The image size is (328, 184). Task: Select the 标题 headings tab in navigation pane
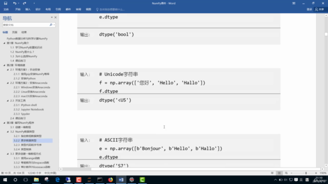(x=5, y=32)
